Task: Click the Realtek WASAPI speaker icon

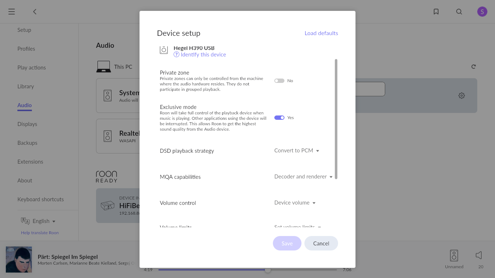Action: (x=108, y=136)
